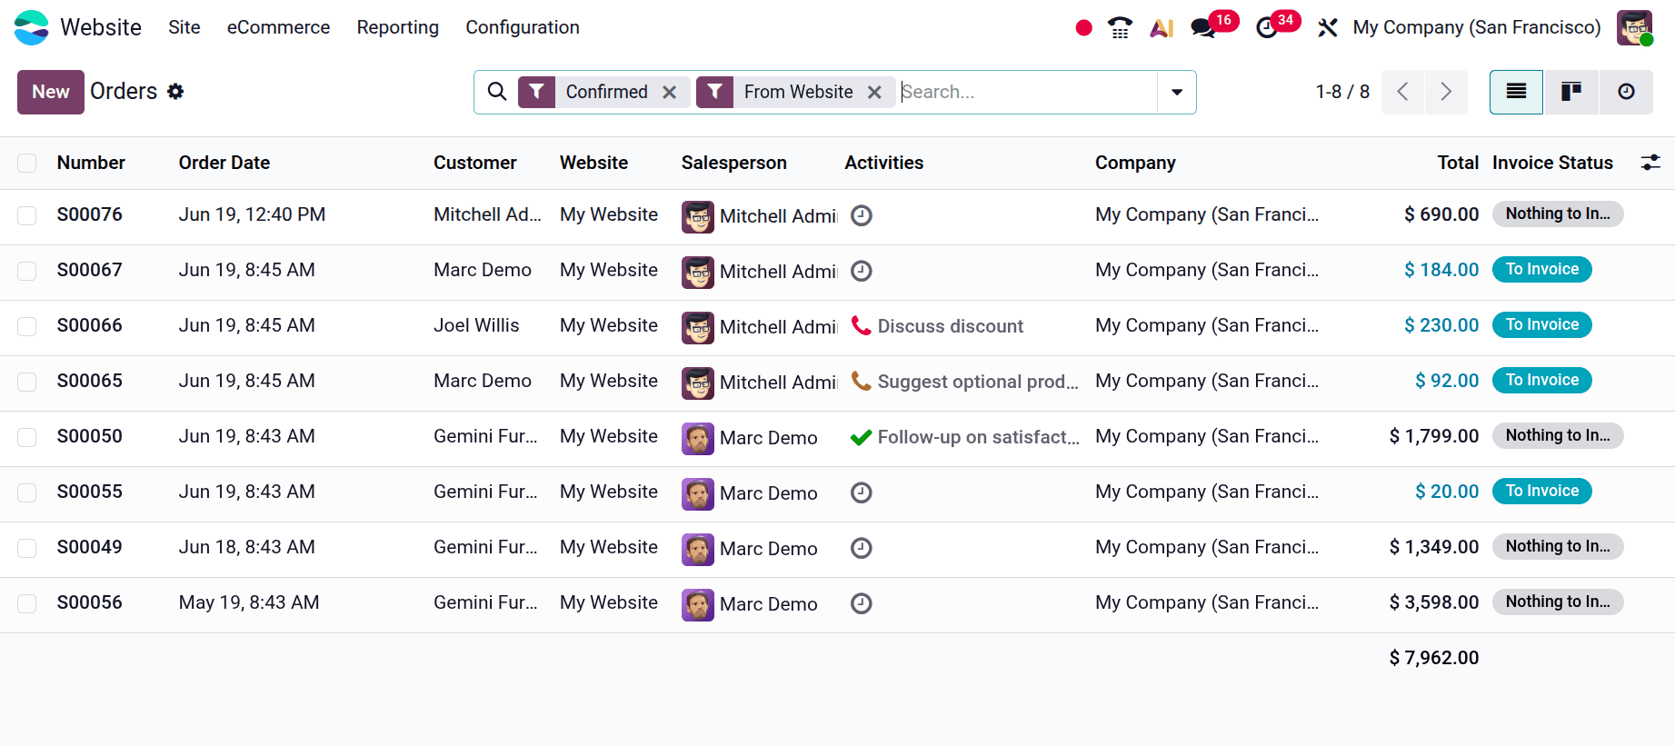Screen dimensions: 1675x746
Task: Open the Configuration menu
Action: point(523,27)
